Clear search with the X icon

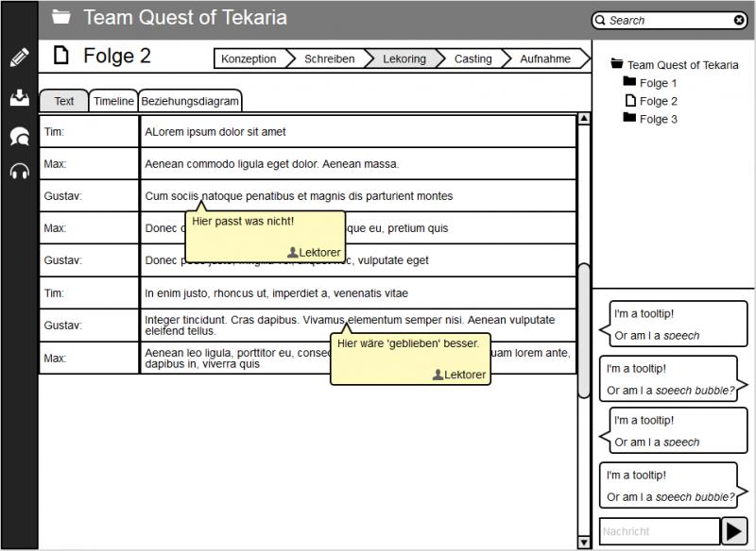pos(739,20)
